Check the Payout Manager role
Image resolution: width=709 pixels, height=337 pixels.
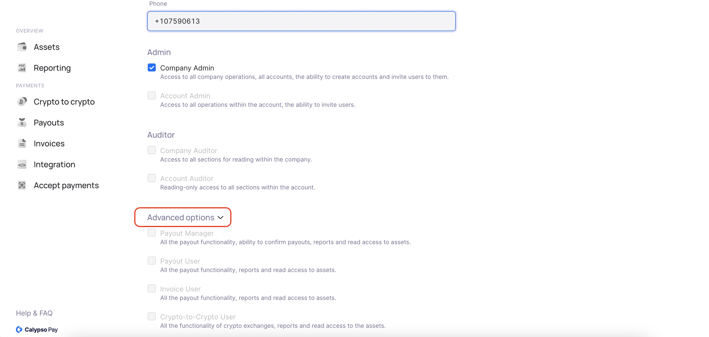152,233
